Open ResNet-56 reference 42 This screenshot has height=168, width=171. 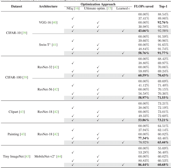tap(56, 89)
